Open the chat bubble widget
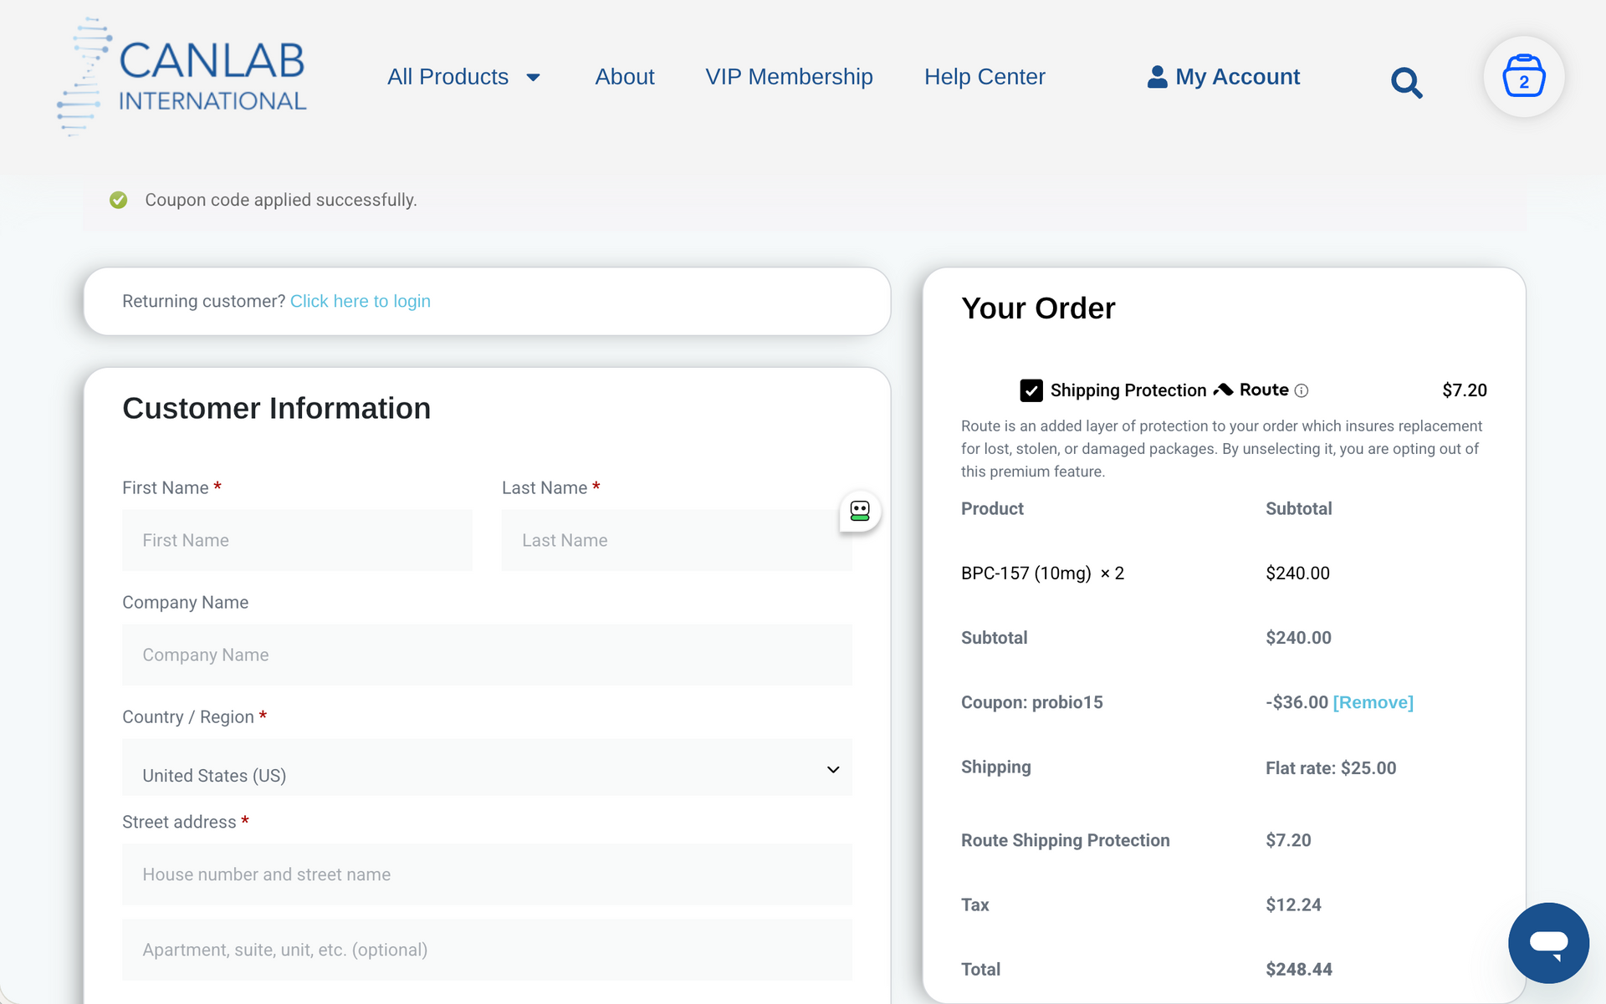The image size is (1606, 1004). tap(1548, 942)
